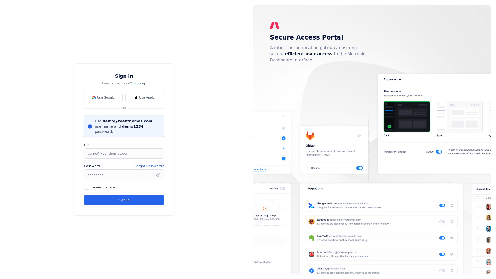Click the Equacoin logo icon

point(312,222)
